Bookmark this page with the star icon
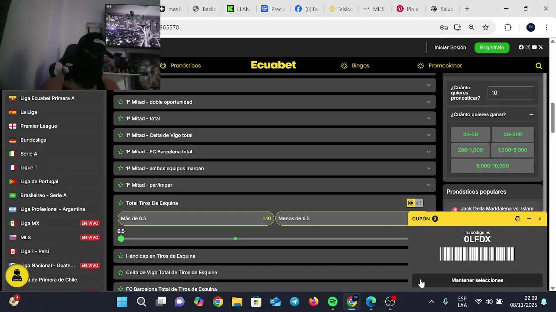Screen dimensions: 556x312 [x=486, y=27]
